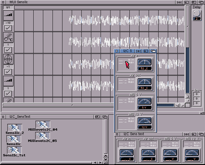Screen dimensions: 205x165
Task: Launch the MUIlevels2C_05 program icon
Action: coord(43,136)
